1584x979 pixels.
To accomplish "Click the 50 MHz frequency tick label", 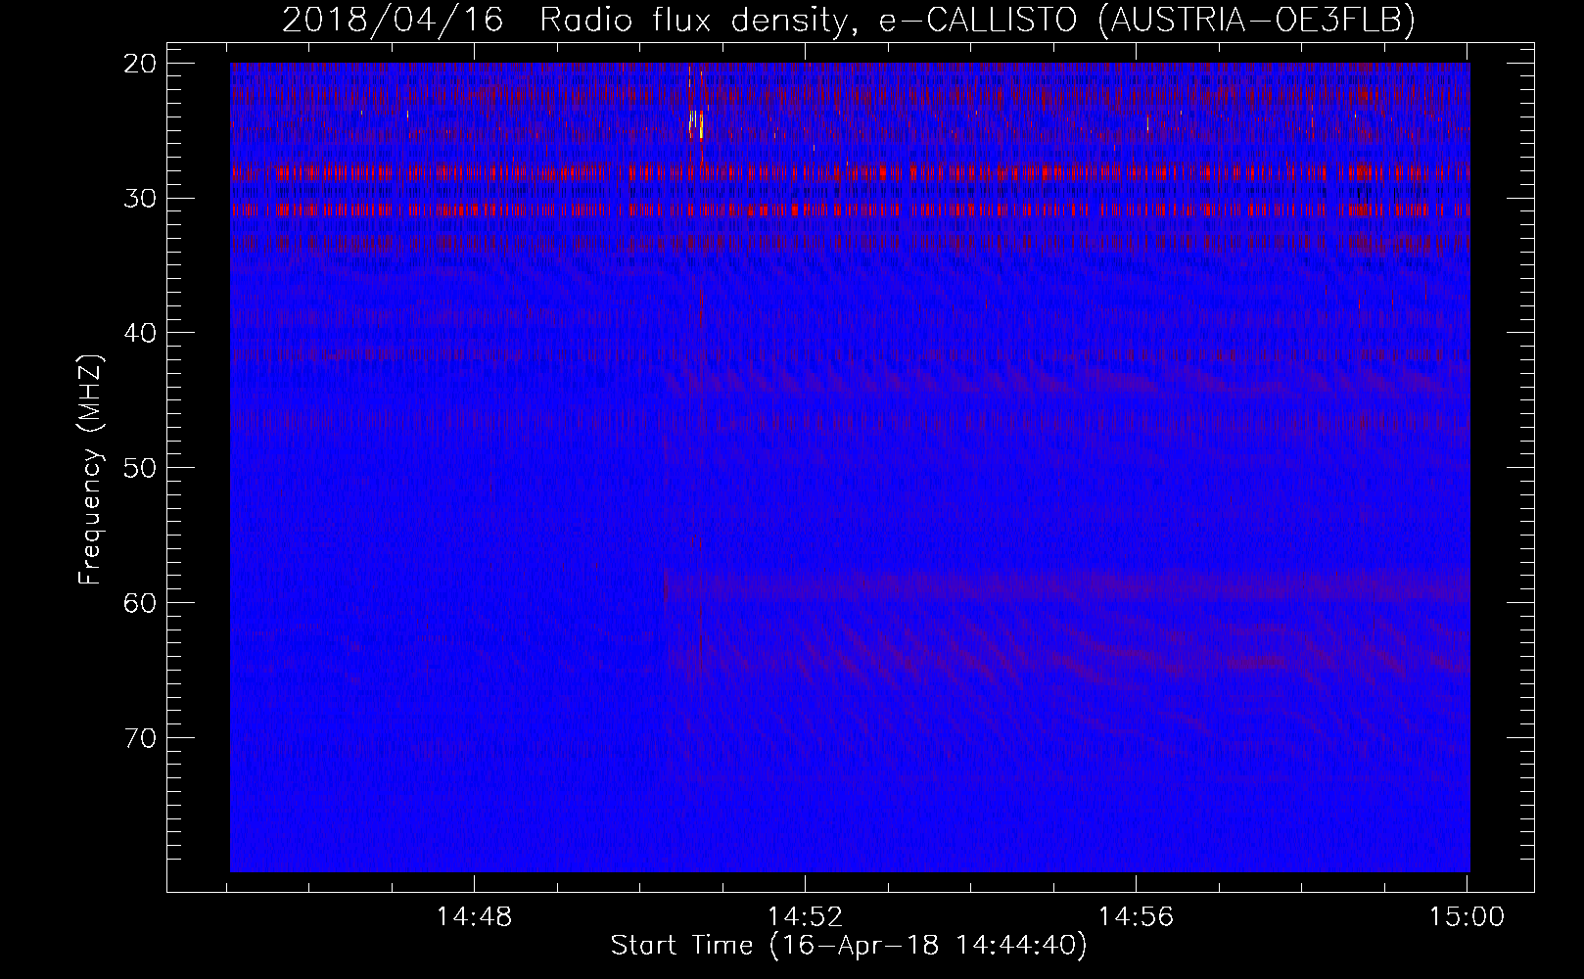I will click(142, 467).
